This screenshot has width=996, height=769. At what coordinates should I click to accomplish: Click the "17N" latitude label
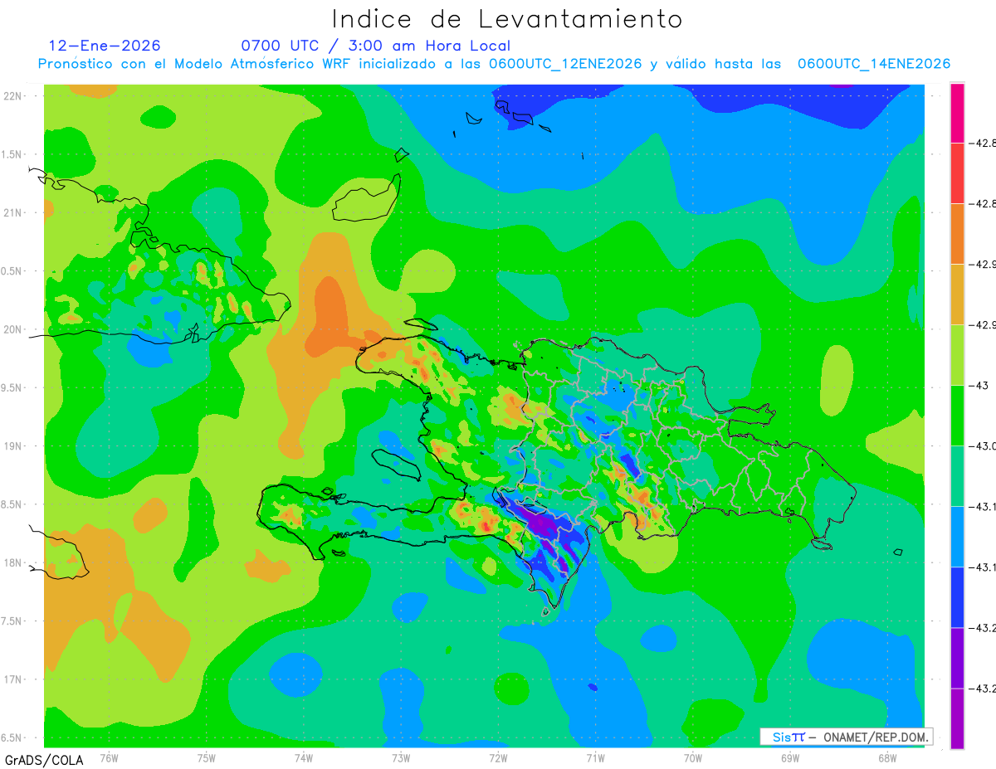coord(14,679)
